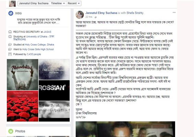Open the red umbrellas featured photo
This screenshot has height=137, width=196.
(x=23, y=106)
